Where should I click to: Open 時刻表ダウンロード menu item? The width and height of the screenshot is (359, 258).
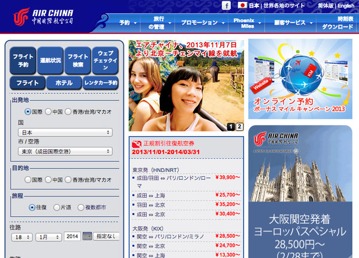pos(337,23)
